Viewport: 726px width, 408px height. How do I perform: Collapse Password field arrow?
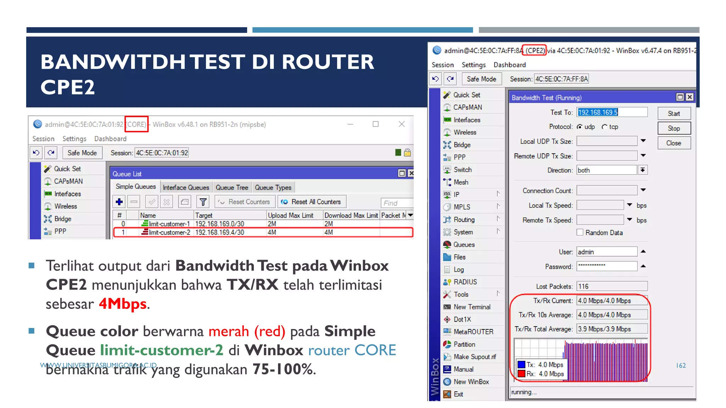(643, 266)
